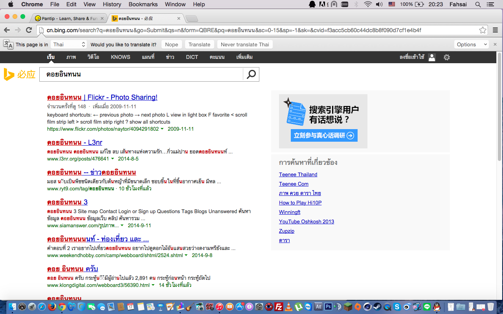The width and height of the screenshot is (503, 314).
Task: Open After Effects from the Dock
Action: (x=319, y=307)
